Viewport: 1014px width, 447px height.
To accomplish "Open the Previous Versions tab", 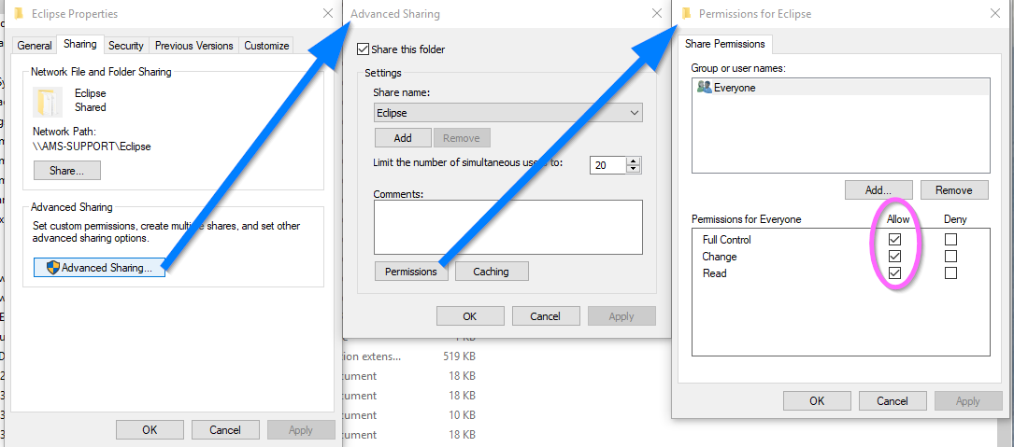I will (194, 46).
